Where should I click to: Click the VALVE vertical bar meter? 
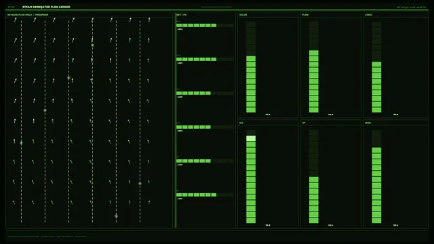coord(251,67)
